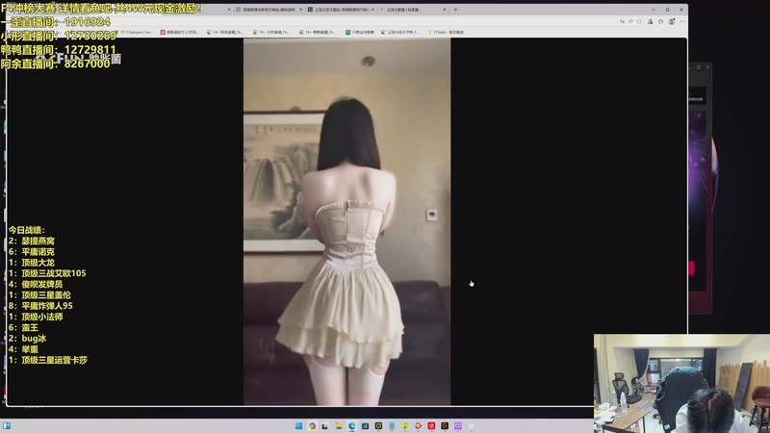Open File Explorer from the taskbar

click(x=339, y=426)
